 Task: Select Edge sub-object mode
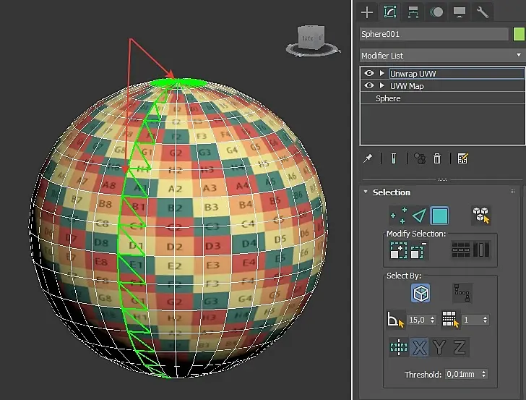coord(419,216)
